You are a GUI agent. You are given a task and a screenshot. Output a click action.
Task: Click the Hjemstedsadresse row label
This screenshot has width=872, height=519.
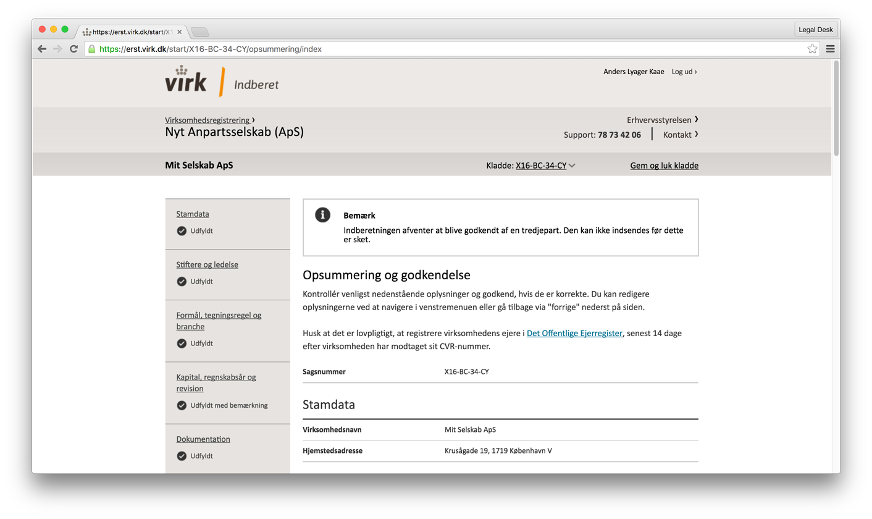(332, 451)
